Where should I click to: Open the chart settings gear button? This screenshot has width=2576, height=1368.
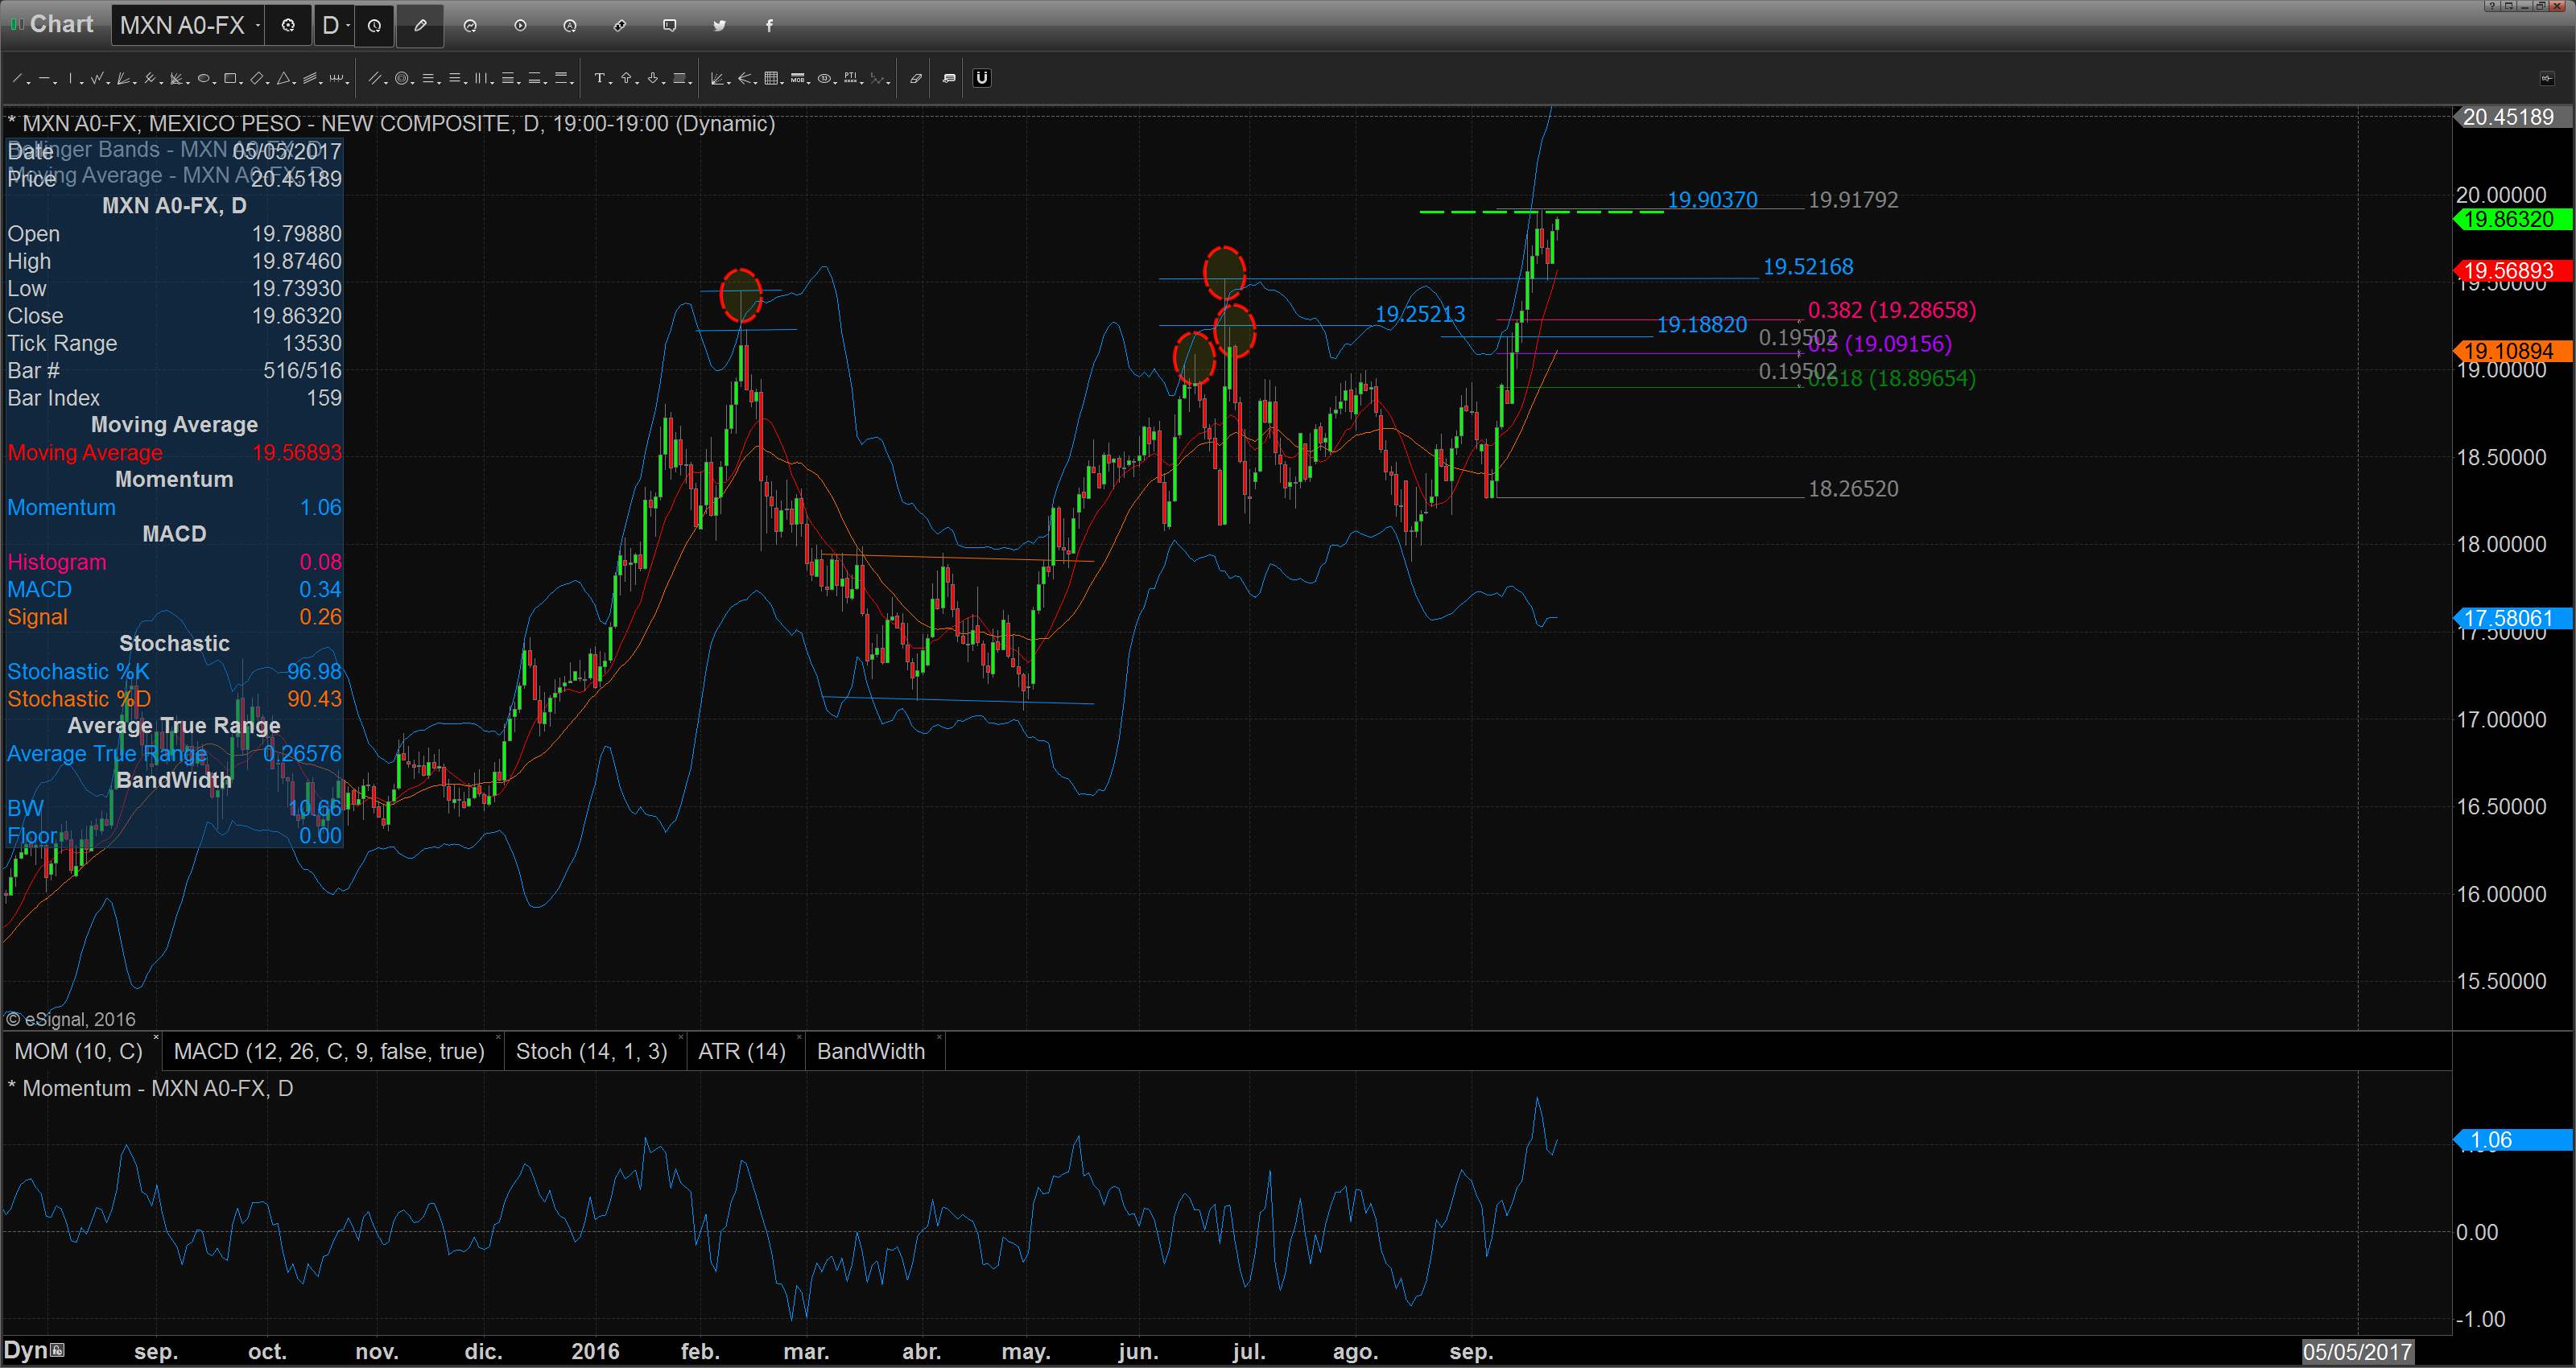click(x=288, y=25)
